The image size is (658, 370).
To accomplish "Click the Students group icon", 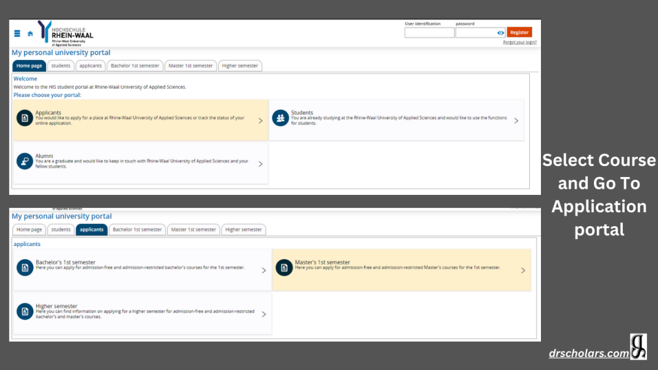I will (x=280, y=118).
